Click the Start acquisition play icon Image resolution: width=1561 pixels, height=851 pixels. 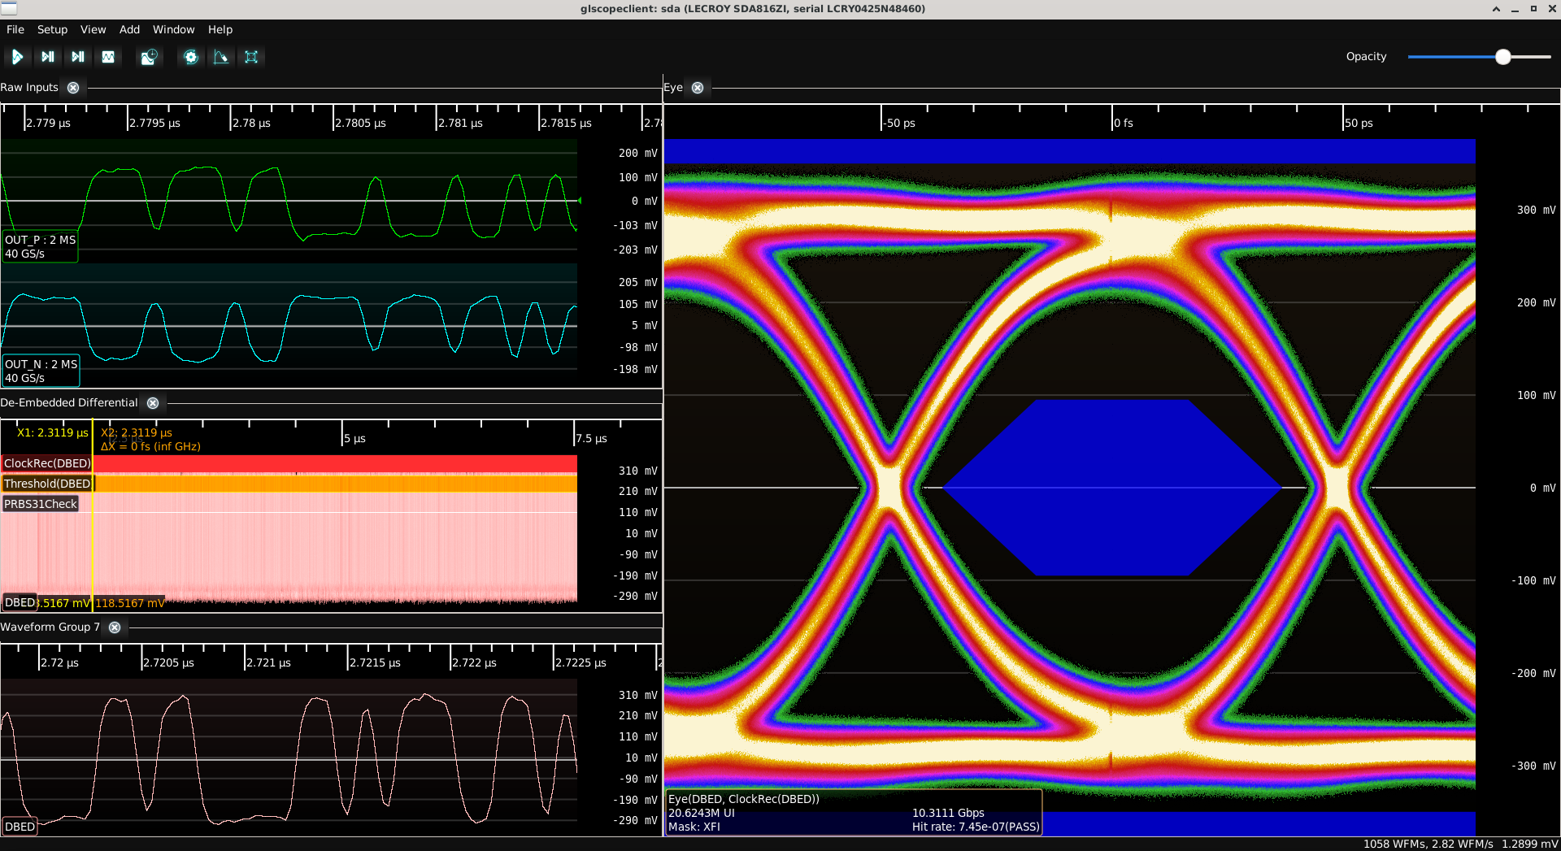coord(17,57)
